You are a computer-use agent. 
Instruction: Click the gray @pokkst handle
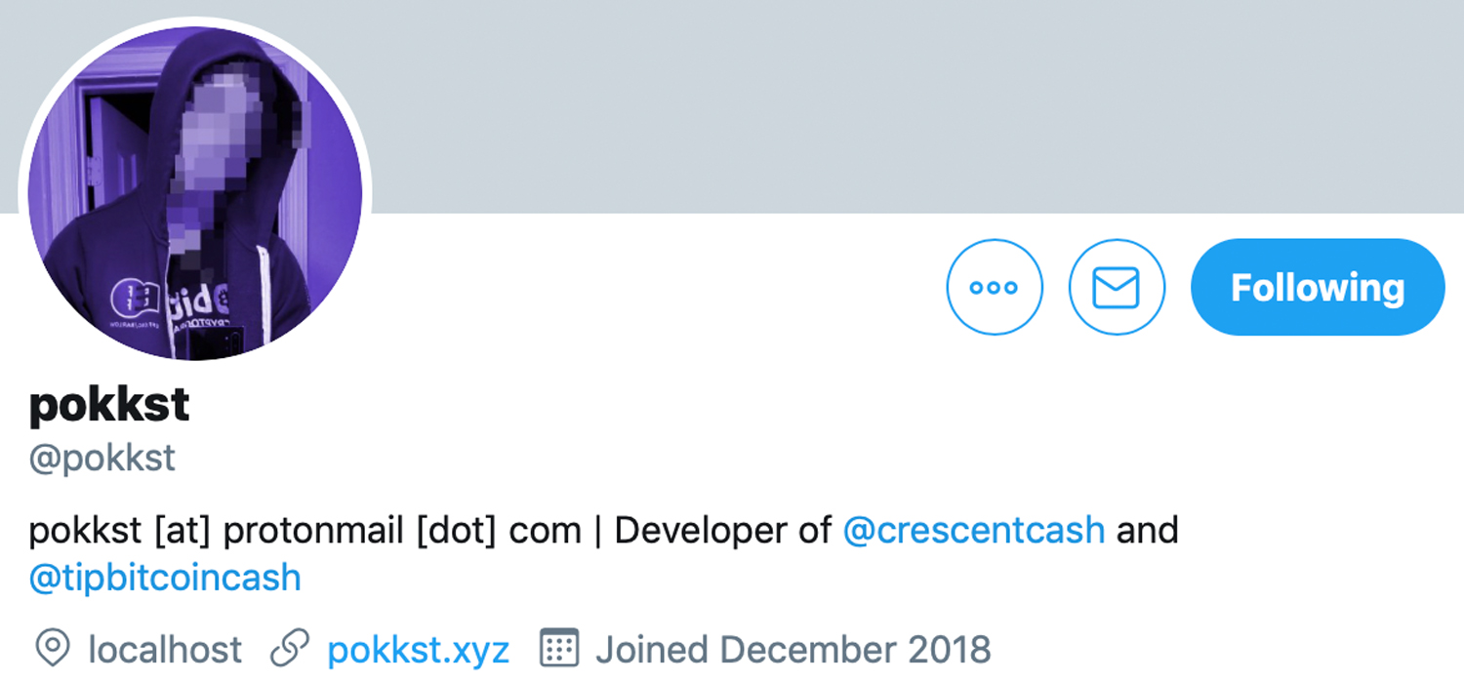coord(102,457)
